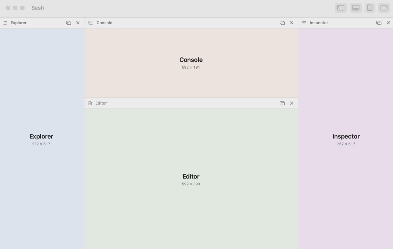The image size is (393, 249).
Task: Click the Explorer folder icon
Action: (x=5, y=23)
